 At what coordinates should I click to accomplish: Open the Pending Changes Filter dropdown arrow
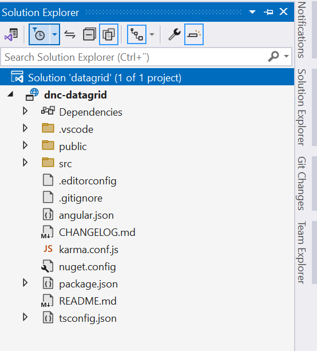pyautogui.click(x=54, y=34)
